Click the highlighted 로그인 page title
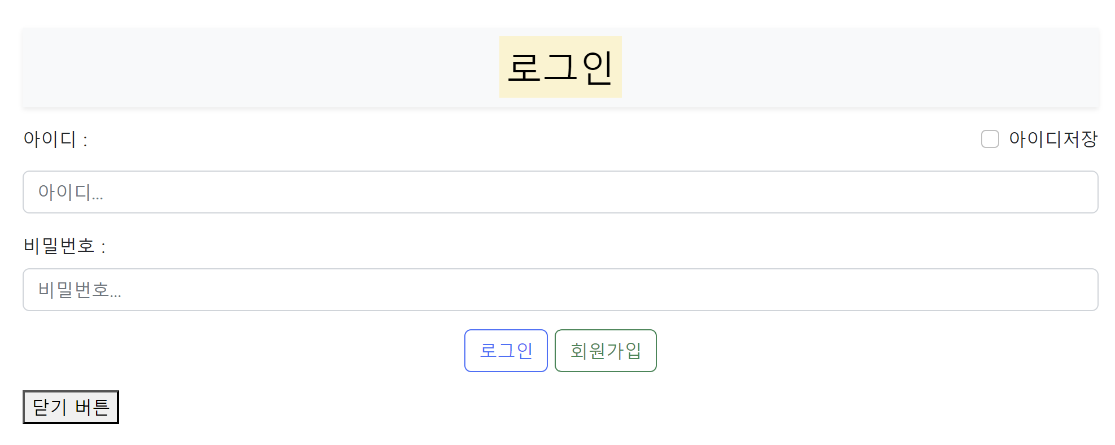The width and height of the screenshot is (1115, 445). tap(560, 66)
